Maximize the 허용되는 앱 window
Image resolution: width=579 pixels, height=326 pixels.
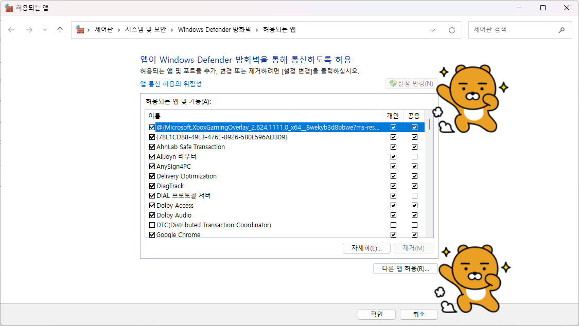point(543,8)
